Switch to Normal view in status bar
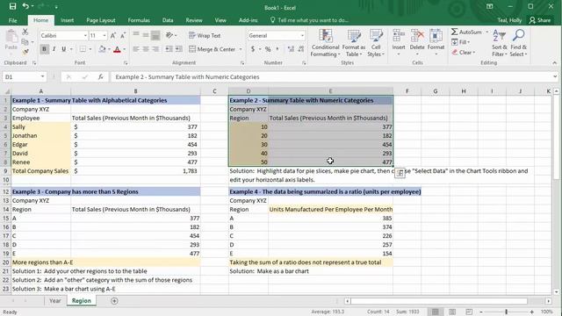The width and height of the screenshot is (562, 316). tap(436, 312)
